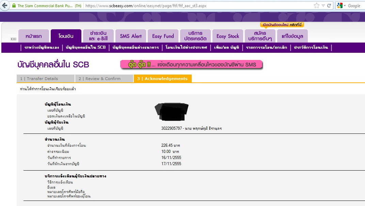The width and height of the screenshot is (365, 206).
Task: Reload the page with the refresh icon
Action: [329, 5]
